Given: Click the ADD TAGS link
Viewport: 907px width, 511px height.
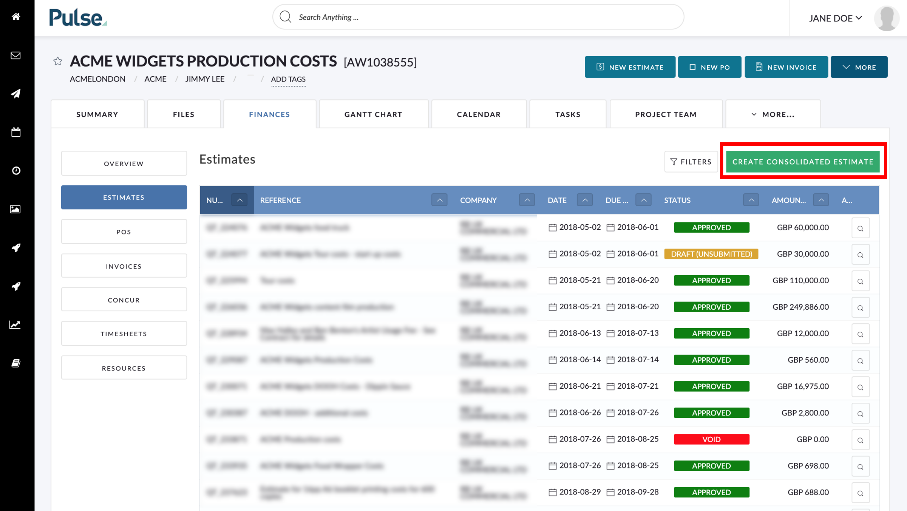Looking at the screenshot, I should [x=288, y=79].
